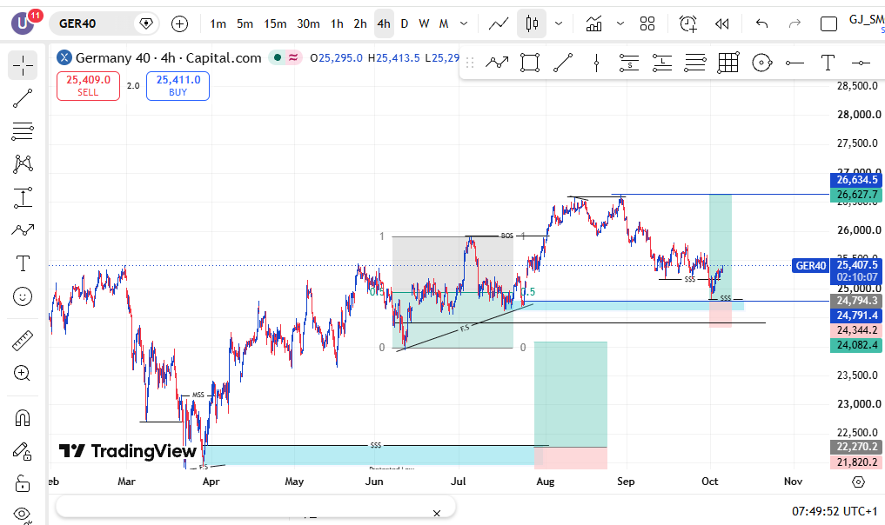Select the horizontal line tool
Screen dimensions: 885x525
pyautogui.click(x=861, y=63)
